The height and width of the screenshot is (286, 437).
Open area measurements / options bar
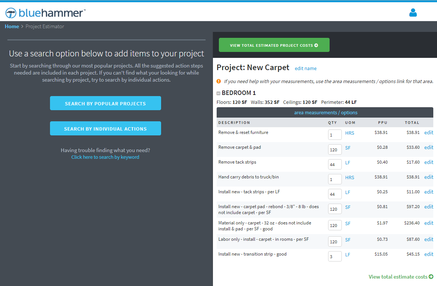(326, 112)
